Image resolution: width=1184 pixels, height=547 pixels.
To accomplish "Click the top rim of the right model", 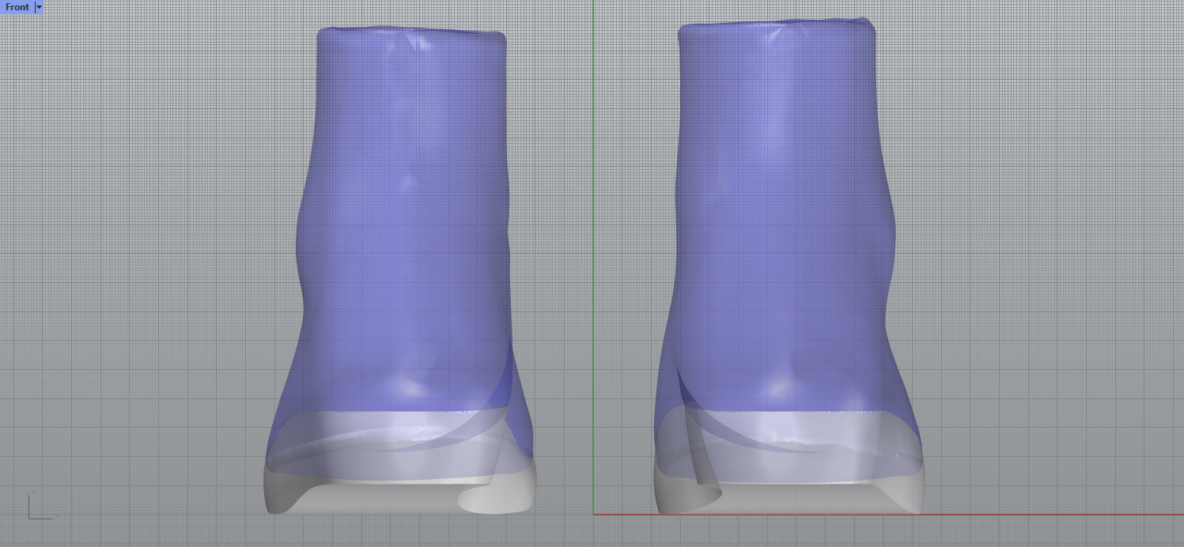I will (775, 25).
